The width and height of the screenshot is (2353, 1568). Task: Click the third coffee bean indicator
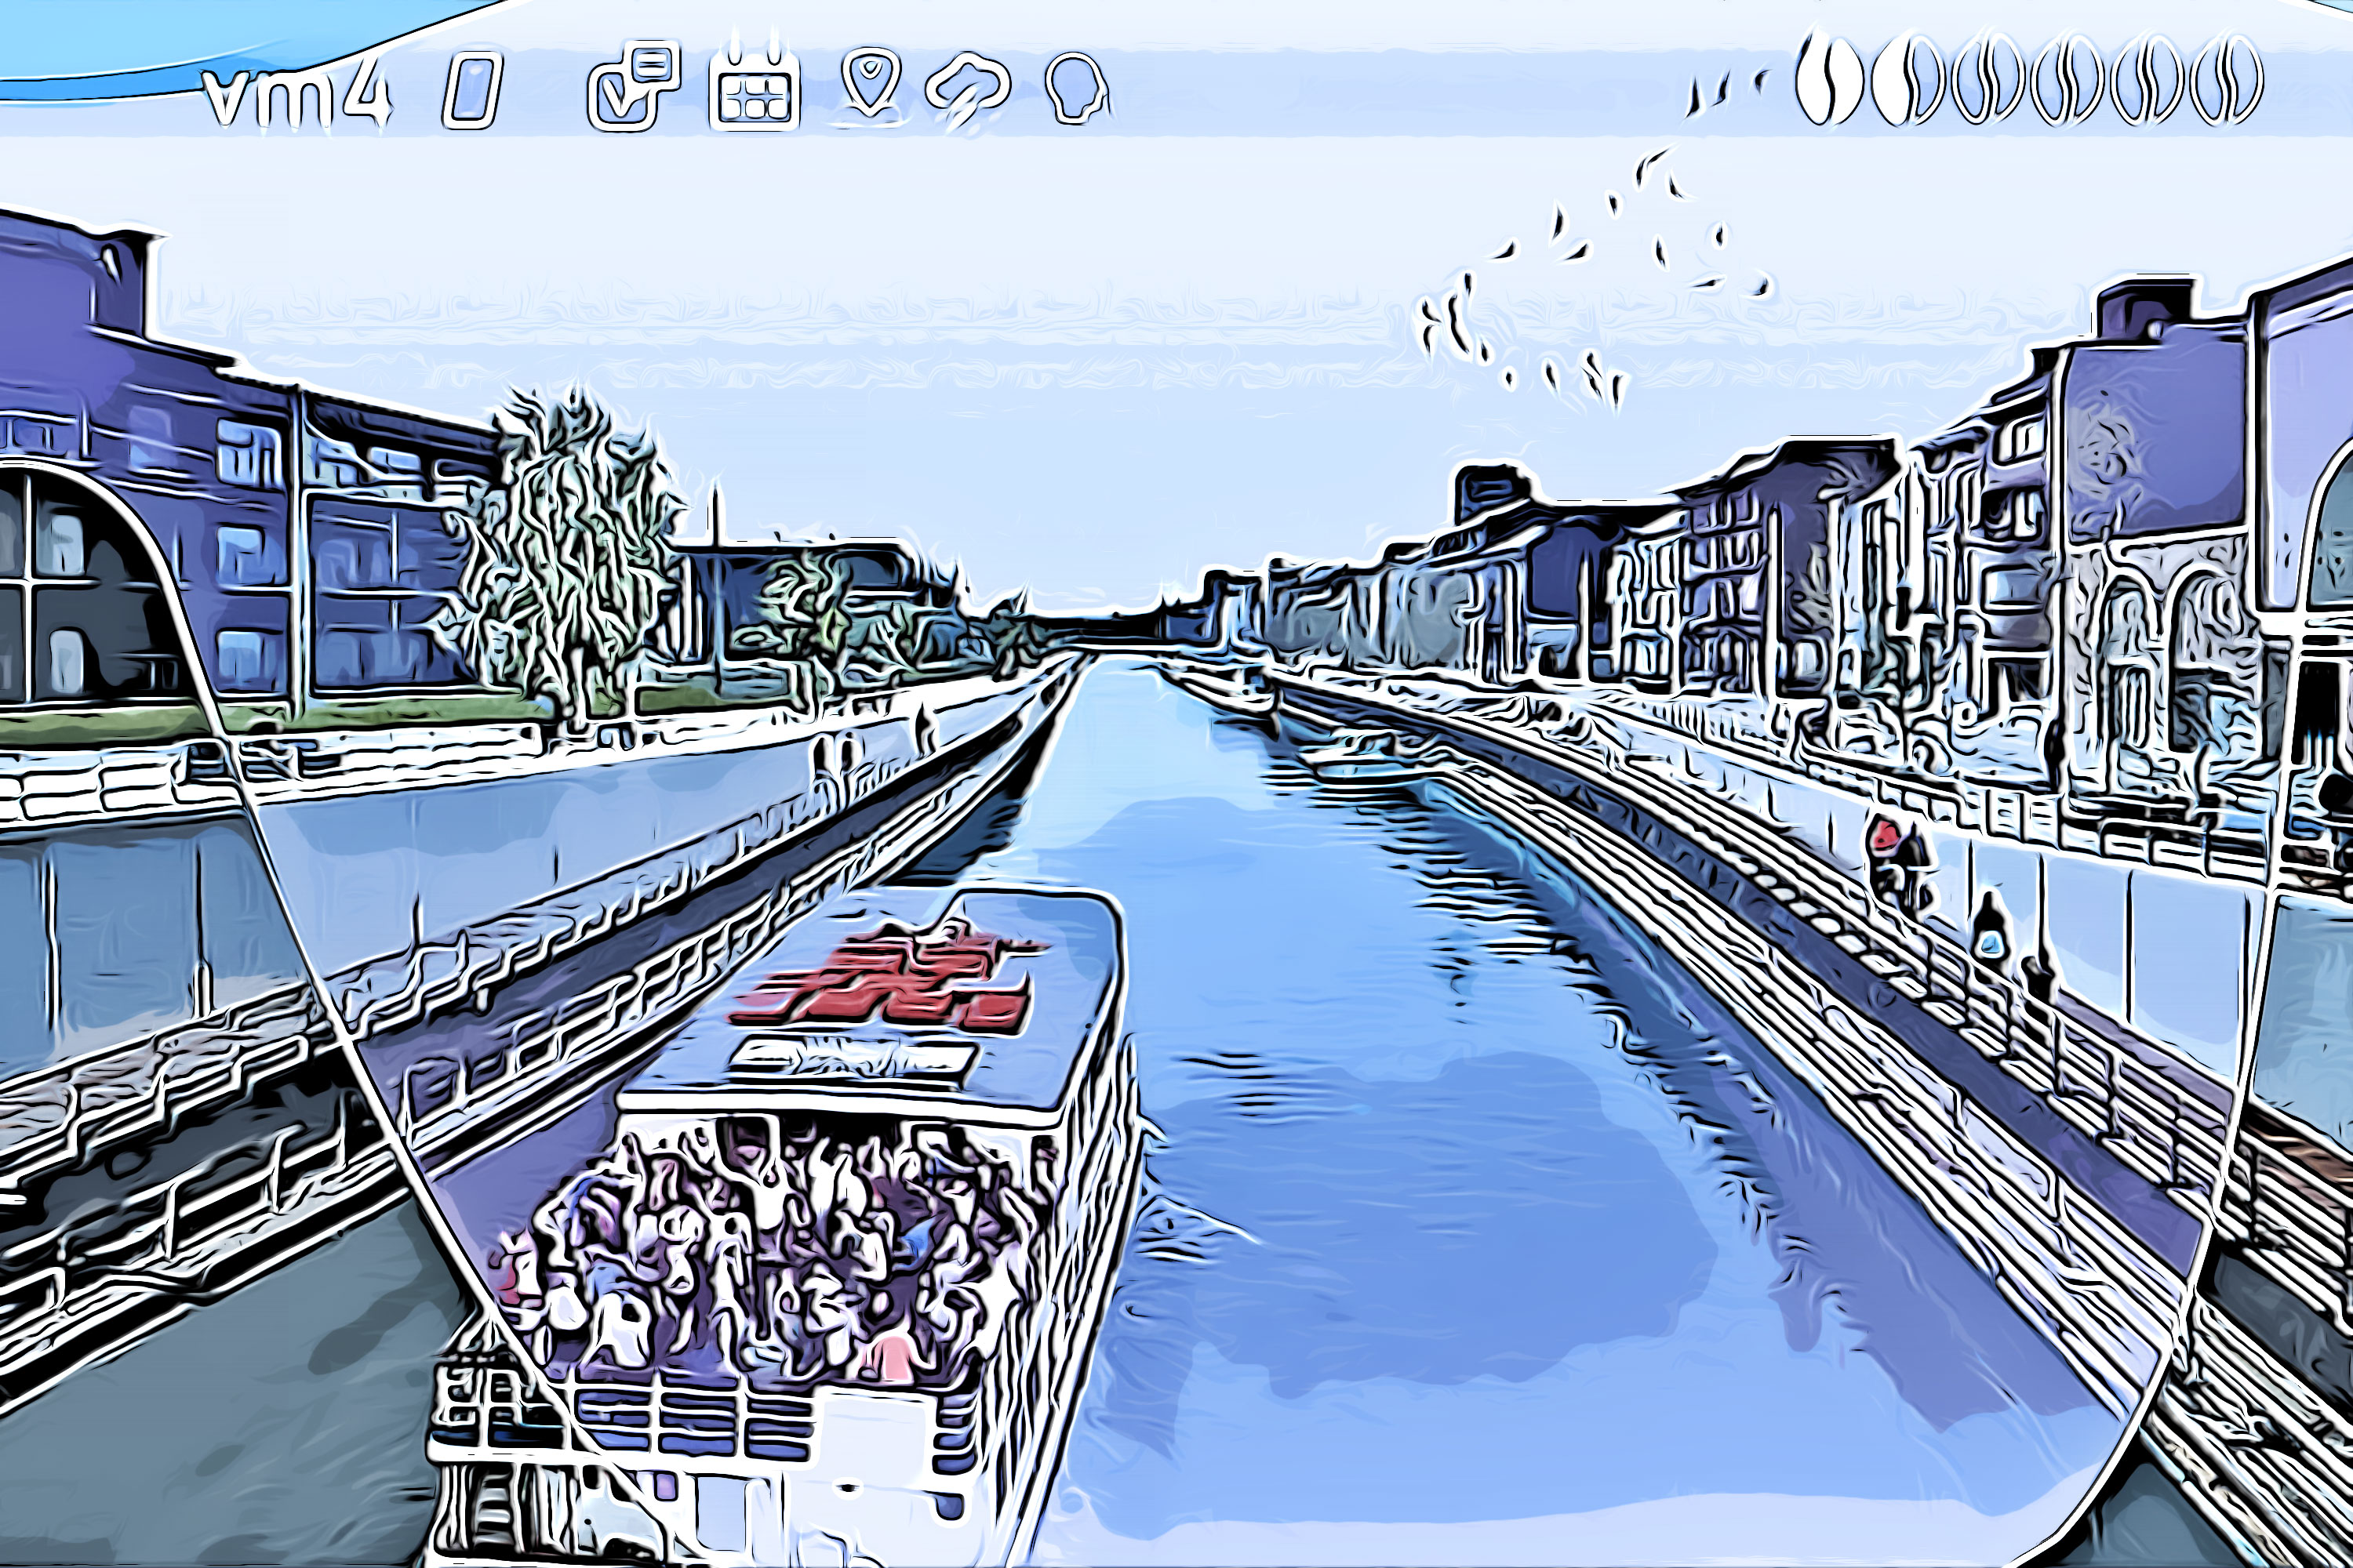point(1988,80)
